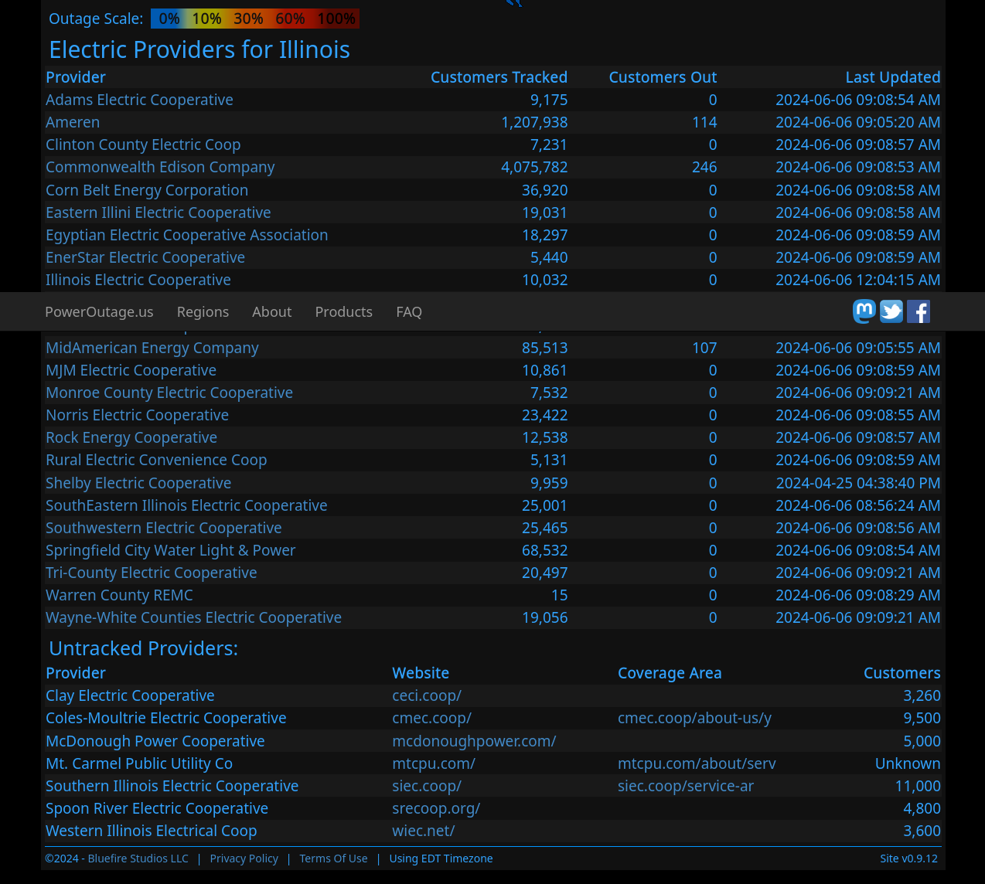Open the PowerOutage.us home link
Image resolution: width=985 pixels, height=884 pixels.
pos(99,311)
